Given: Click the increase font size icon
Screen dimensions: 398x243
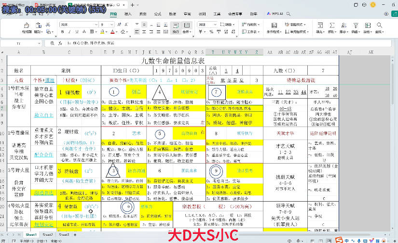Looking at the screenshot, I should pos(119,24).
